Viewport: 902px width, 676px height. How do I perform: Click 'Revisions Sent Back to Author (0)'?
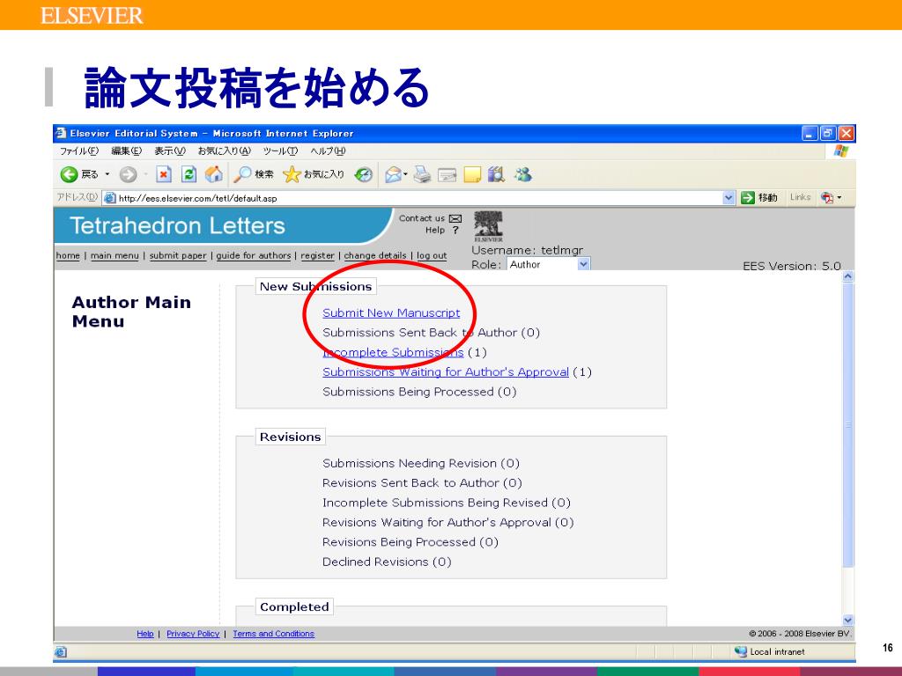click(422, 483)
